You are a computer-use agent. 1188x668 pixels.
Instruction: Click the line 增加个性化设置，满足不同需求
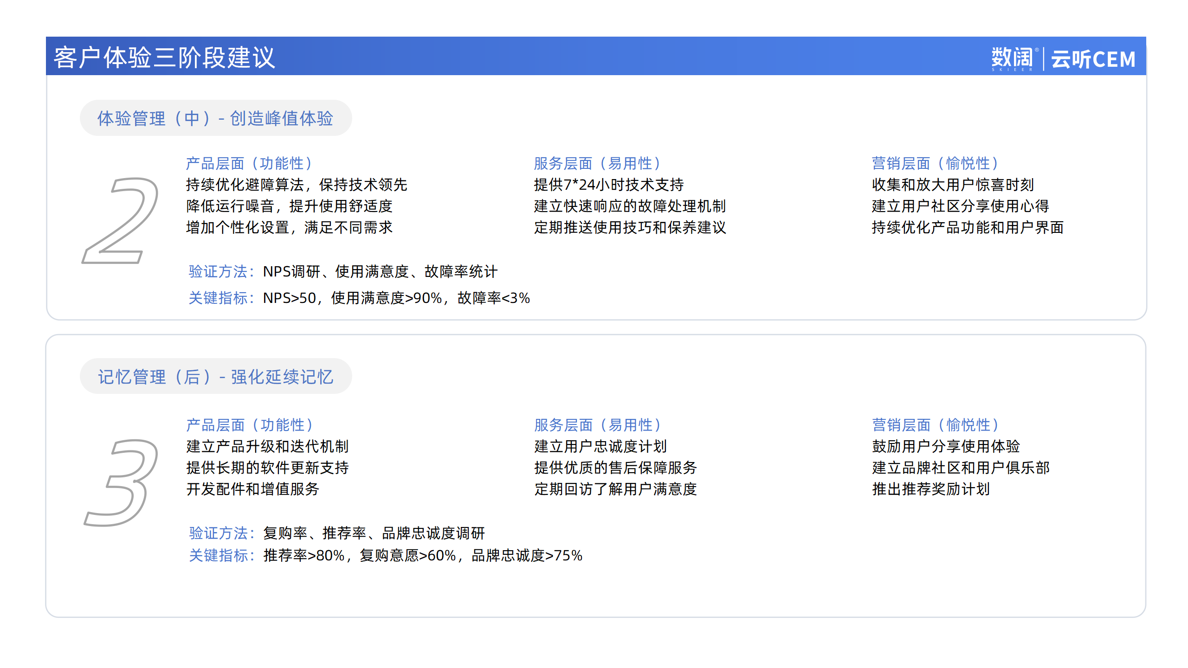[x=289, y=227]
